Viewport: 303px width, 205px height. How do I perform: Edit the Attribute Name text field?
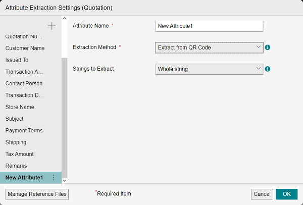pyautogui.click(x=210, y=26)
